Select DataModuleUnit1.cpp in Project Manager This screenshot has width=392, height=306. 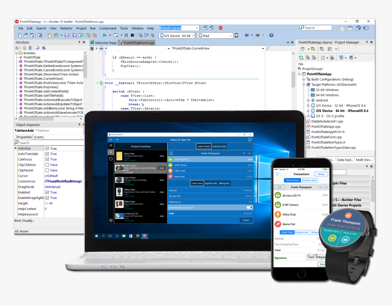[x=327, y=121]
